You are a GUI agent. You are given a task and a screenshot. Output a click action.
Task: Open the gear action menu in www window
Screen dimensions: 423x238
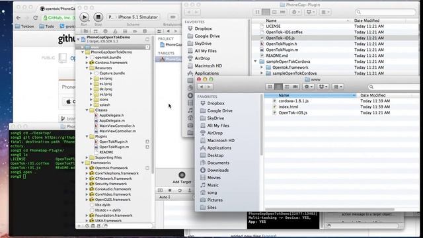(x=308, y=87)
